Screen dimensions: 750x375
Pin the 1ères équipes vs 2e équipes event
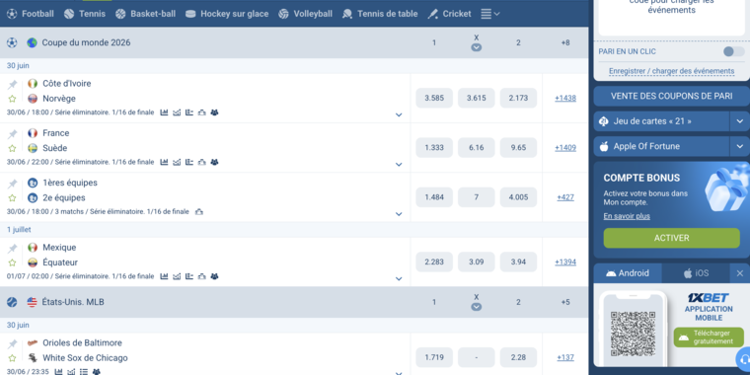pyautogui.click(x=13, y=185)
